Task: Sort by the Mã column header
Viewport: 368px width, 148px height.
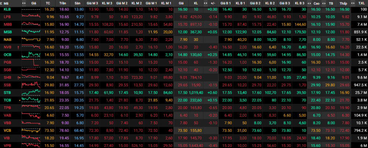Action: (x=6, y=3)
